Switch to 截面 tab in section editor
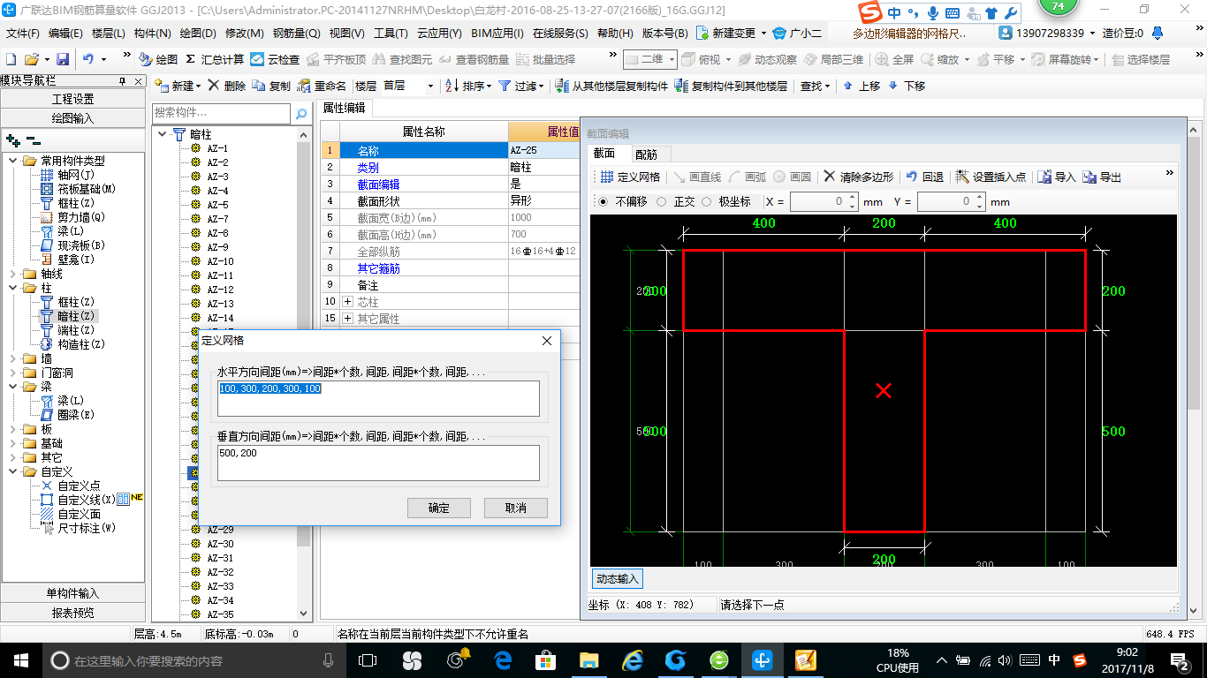This screenshot has width=1207, height=678. (605, 154)
